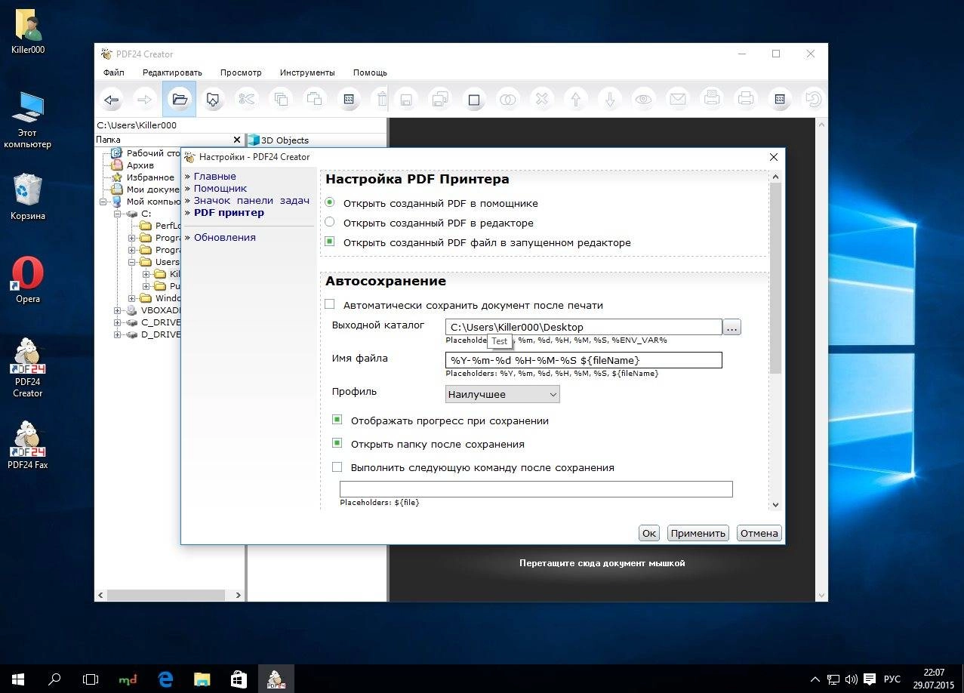The image size is (964, 693).
Task: Click the save all documents icon
Action: pos(439,99)
